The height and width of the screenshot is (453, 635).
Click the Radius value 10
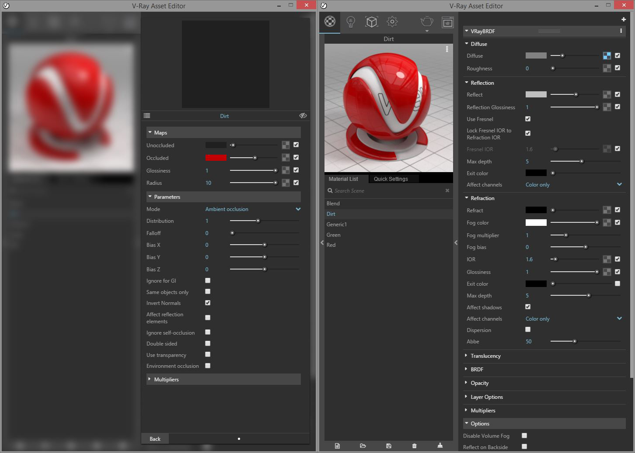click(x=209, y=183)
